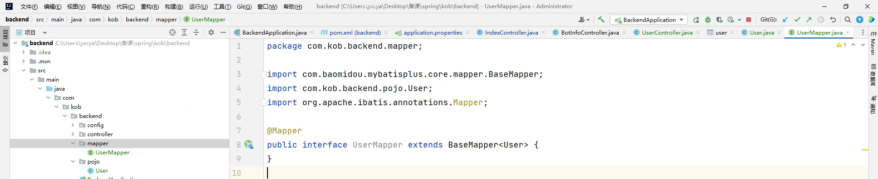The height and width of the screenshot is (179, 878).
Task: Start debugging with the green bug icon
Action: (x=708, y=20)
